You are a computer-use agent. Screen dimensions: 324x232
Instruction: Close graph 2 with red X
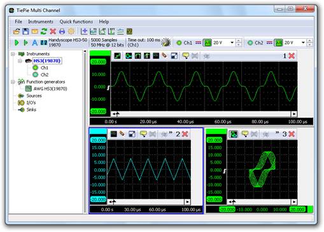click(x=185, y=134)
